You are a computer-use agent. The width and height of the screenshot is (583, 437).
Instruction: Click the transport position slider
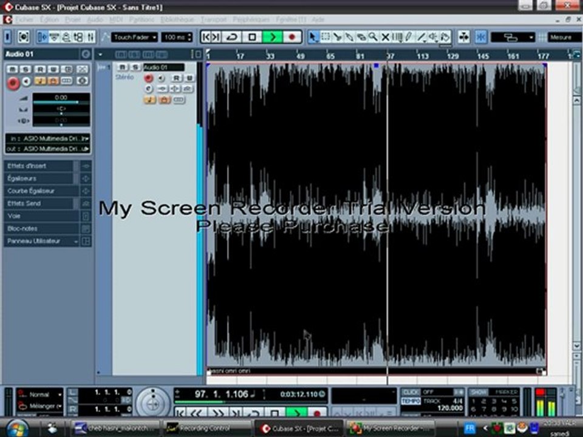click(x=250, y=402)
